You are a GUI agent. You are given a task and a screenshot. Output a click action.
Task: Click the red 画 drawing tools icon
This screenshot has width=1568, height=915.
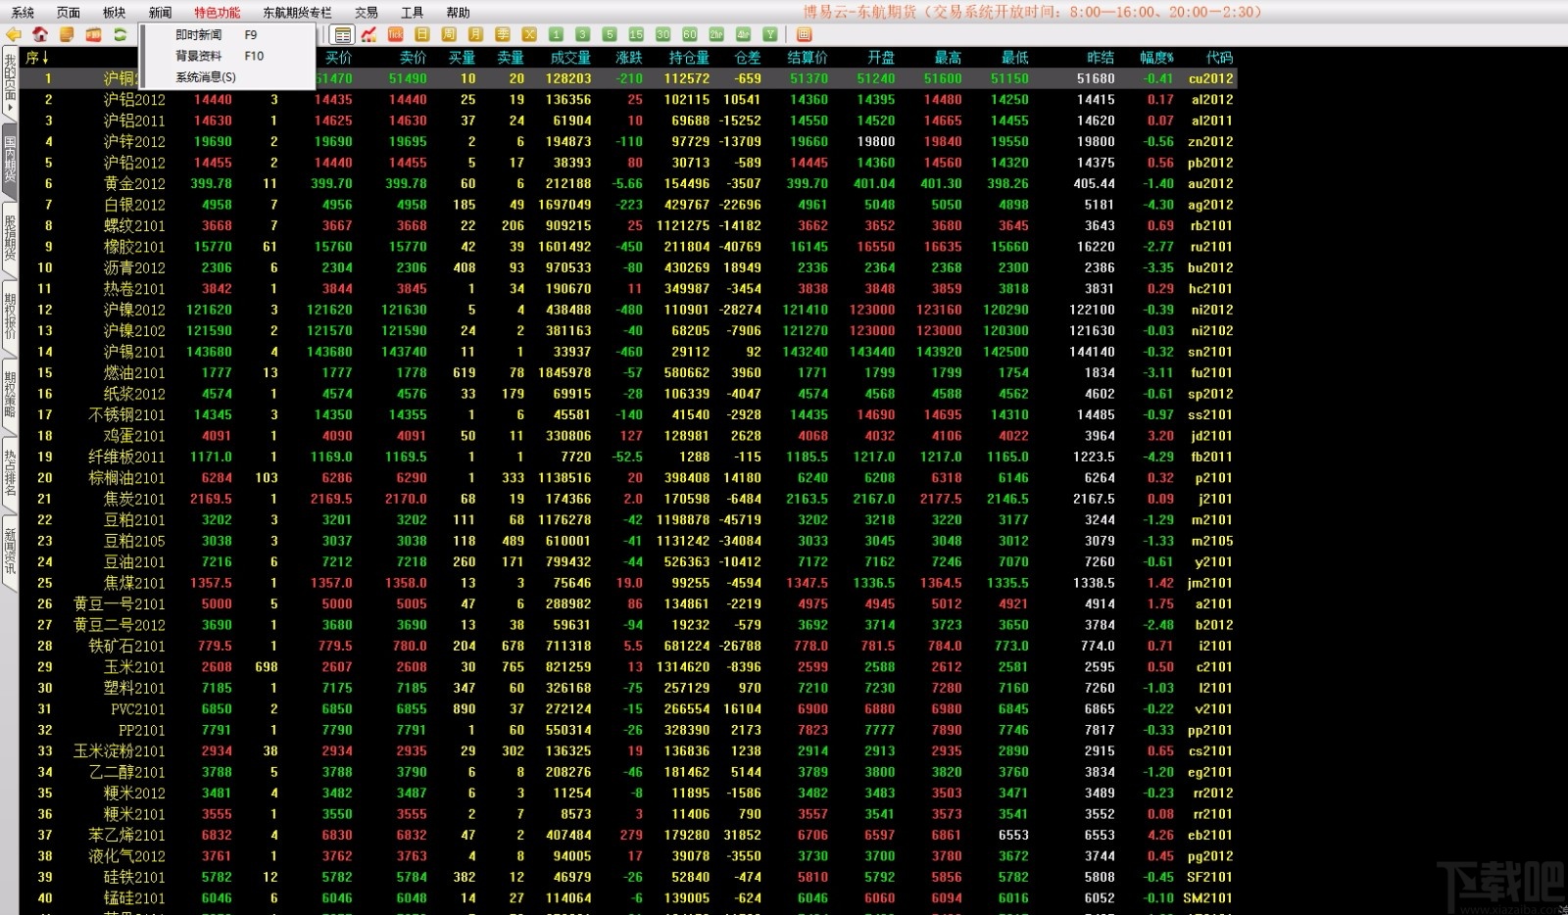point(804,34)
